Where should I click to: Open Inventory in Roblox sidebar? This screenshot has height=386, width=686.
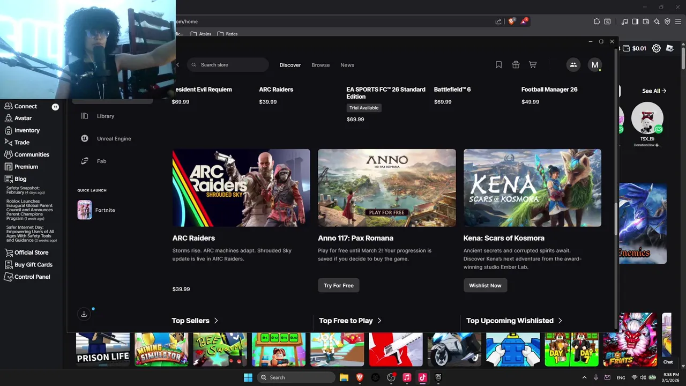(x=27, y=130)
